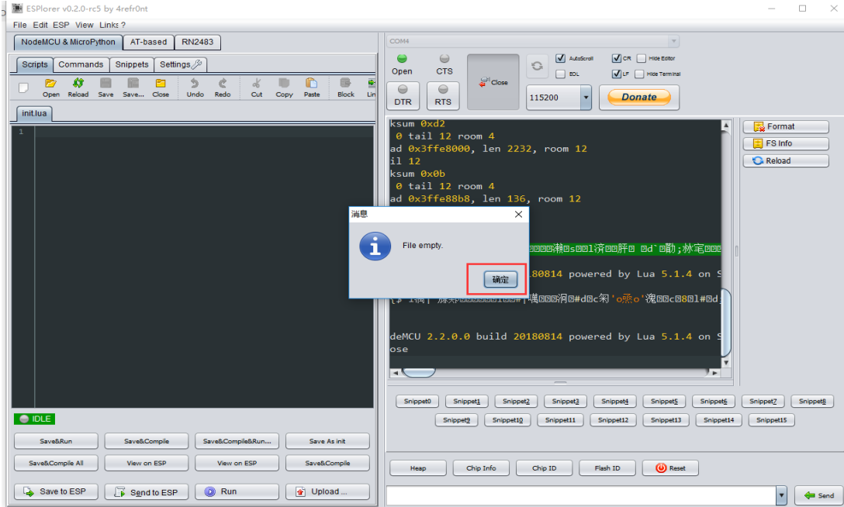Image resolution: width=844 pixels, height=507 pixels.
Task: Click the Redo toolbar icon
Action: point(223,87)
